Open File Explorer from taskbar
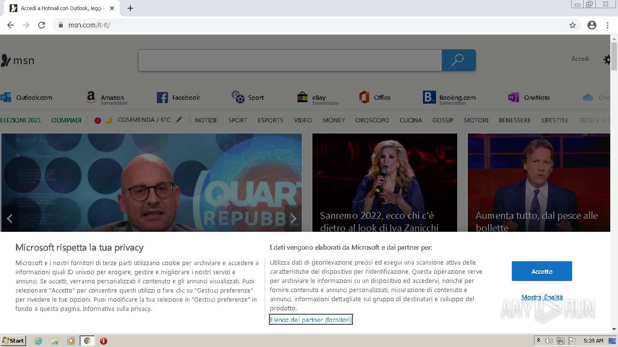 (x=55, y=341)
